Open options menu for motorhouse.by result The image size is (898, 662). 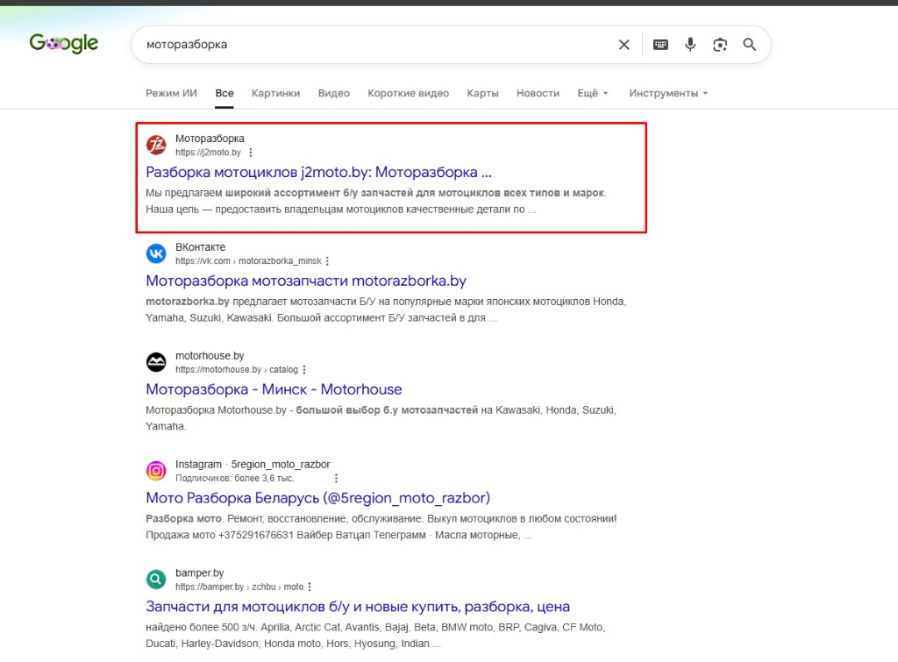pos(304,370)
